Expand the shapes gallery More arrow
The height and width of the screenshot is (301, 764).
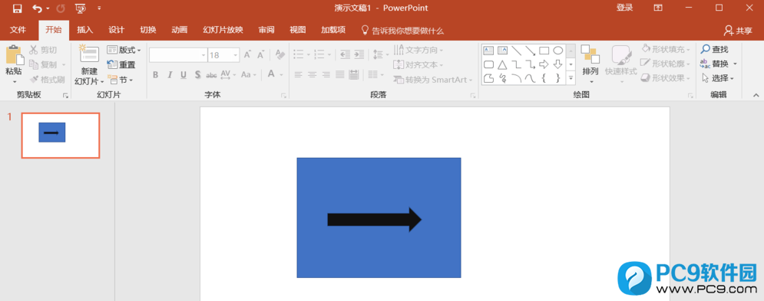[571, 78]
